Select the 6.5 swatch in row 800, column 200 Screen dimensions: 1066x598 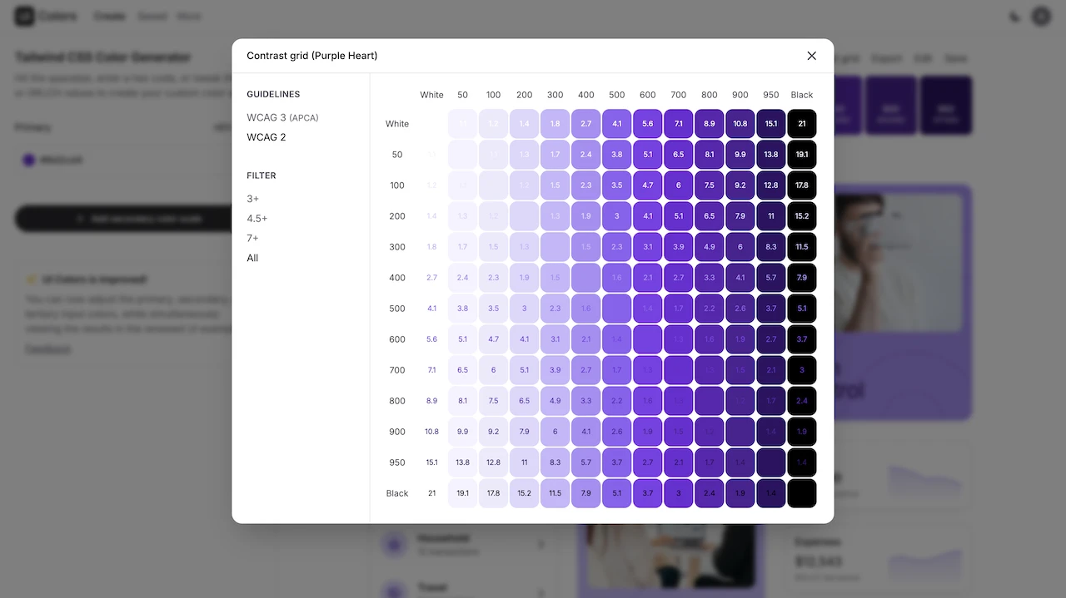pos(525,401)
